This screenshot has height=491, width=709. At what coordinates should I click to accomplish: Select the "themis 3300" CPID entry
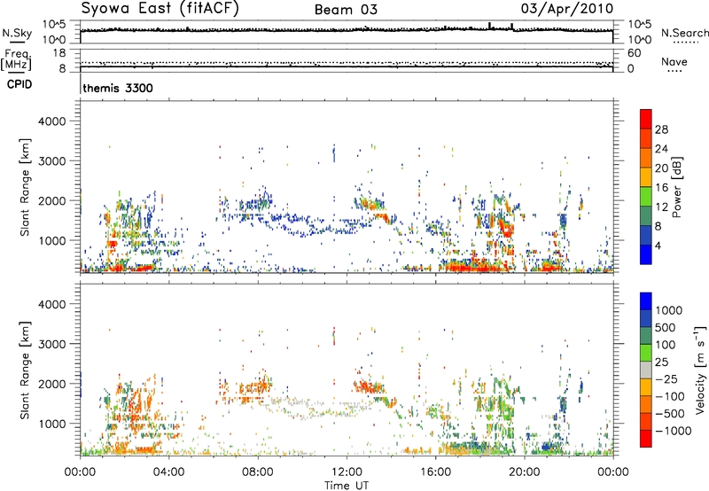coord(118,88)
